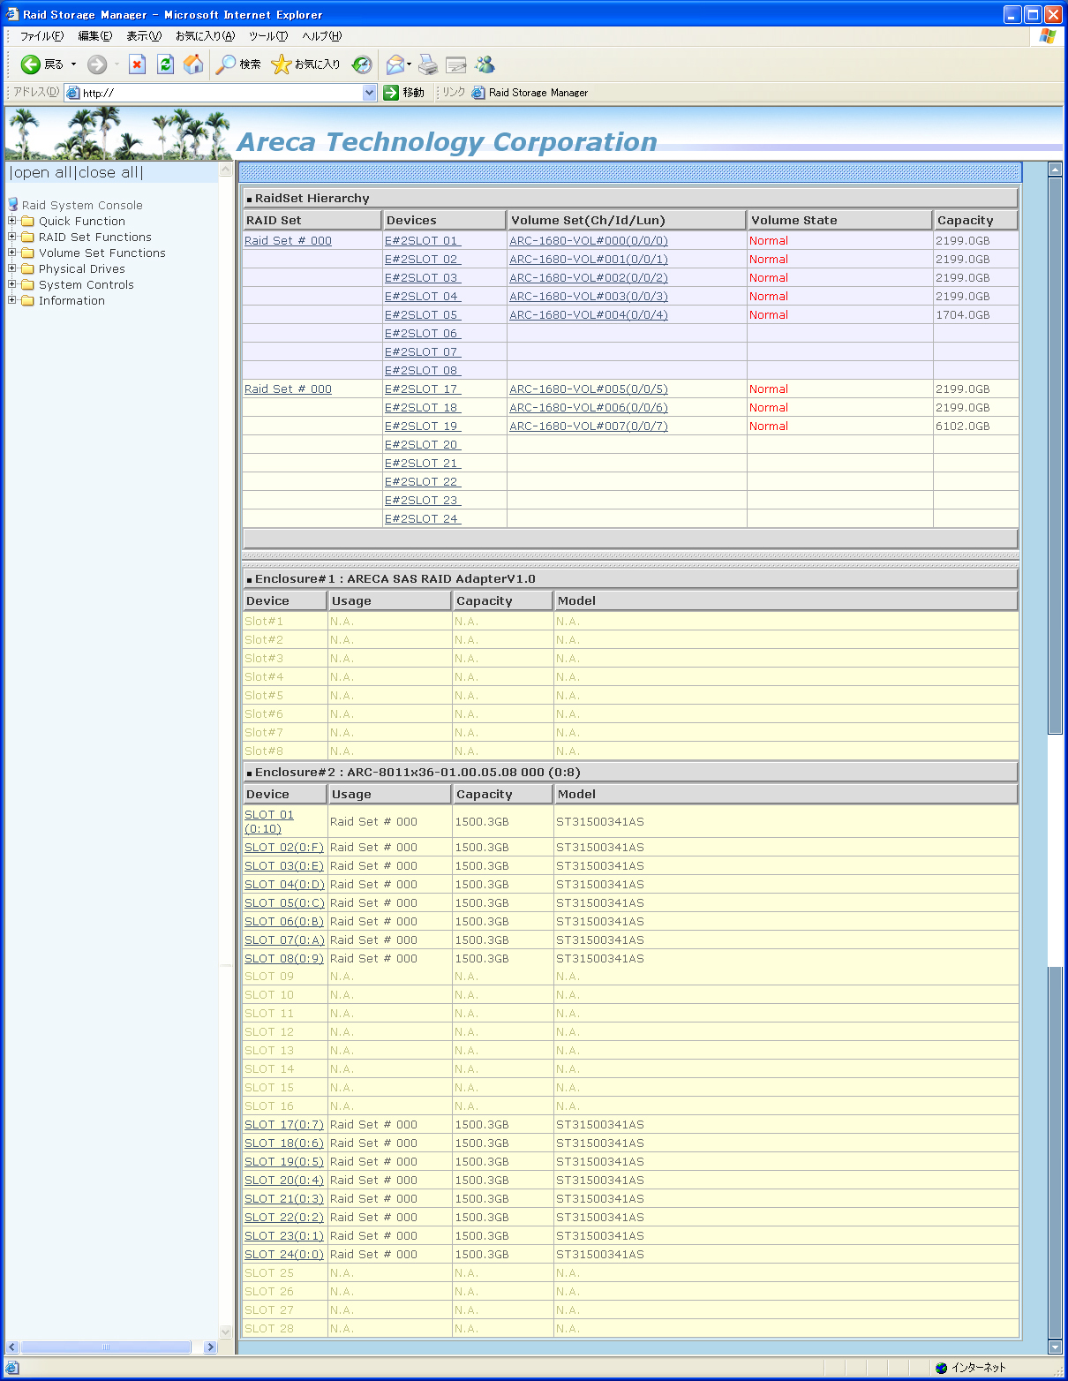Expand the Quick Function tree node

pyautogui.click(x=12, y=222)
